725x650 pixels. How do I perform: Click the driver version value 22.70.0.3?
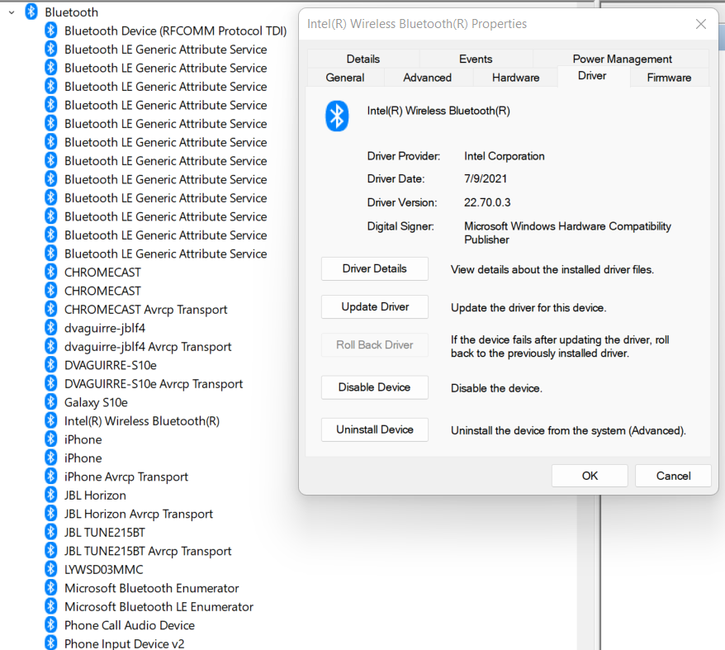point(487,202)
